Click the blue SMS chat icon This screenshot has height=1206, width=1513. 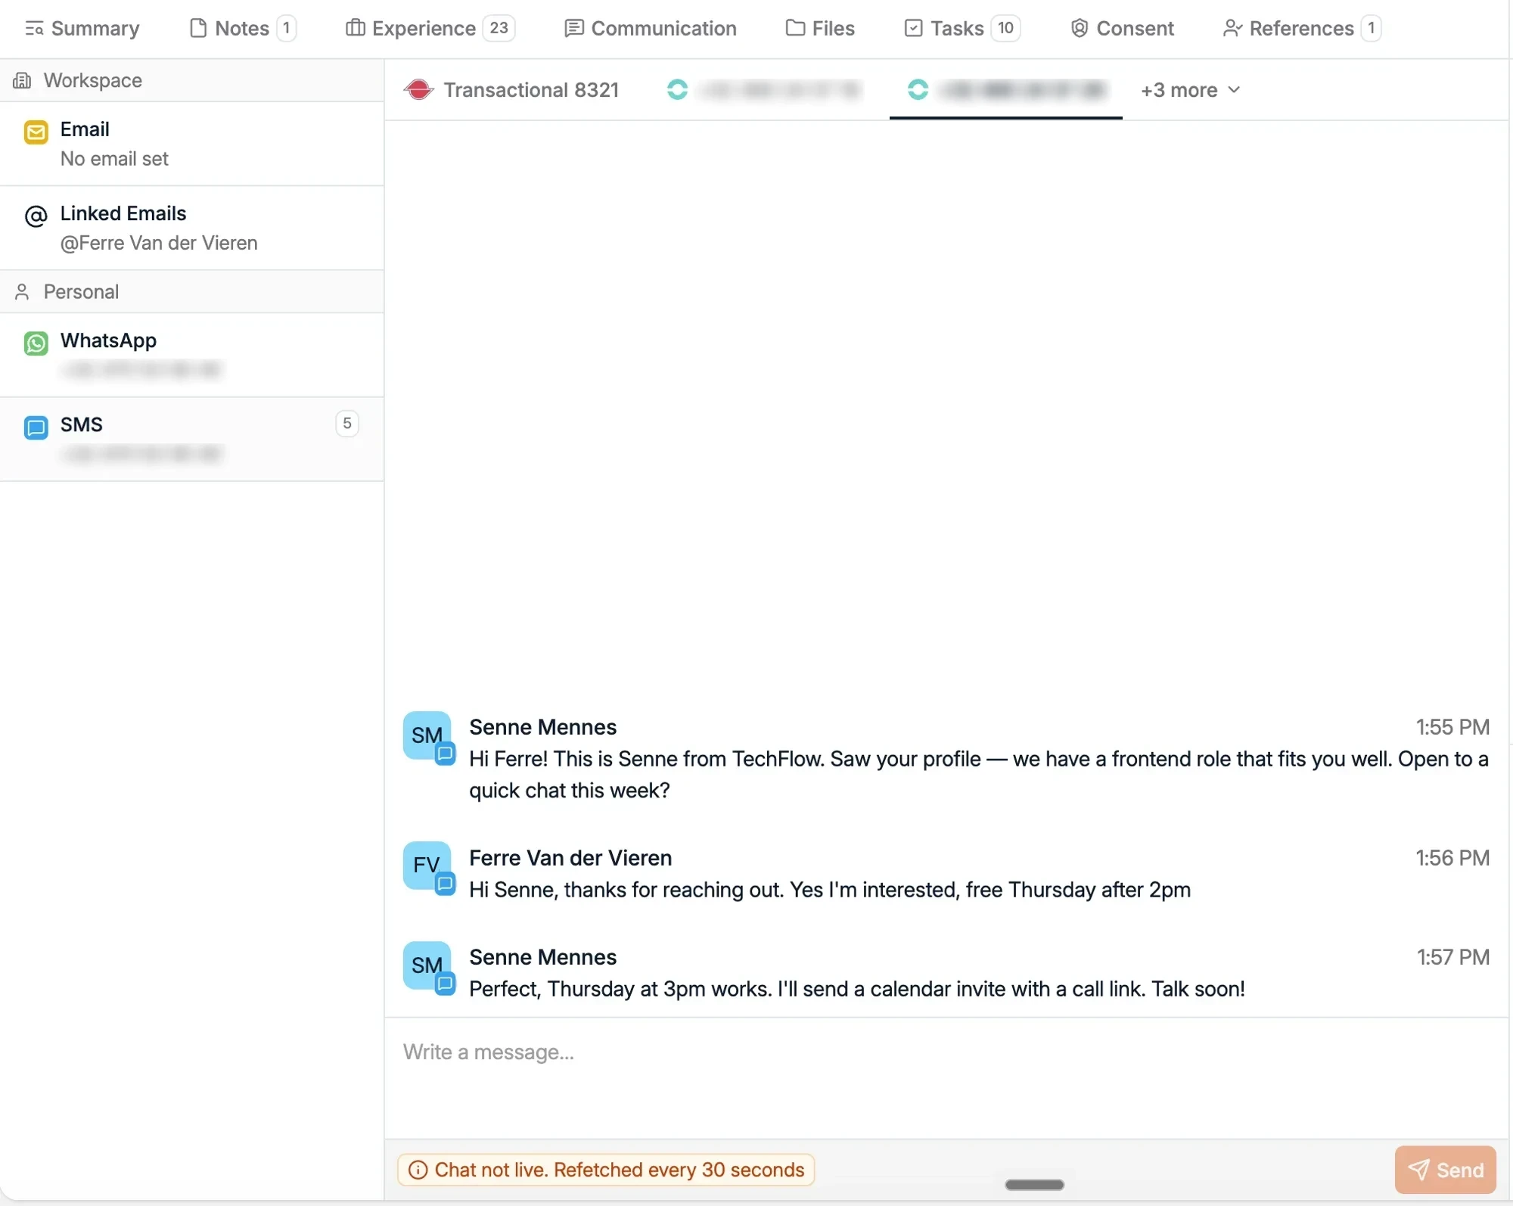[x=36, y=427]
